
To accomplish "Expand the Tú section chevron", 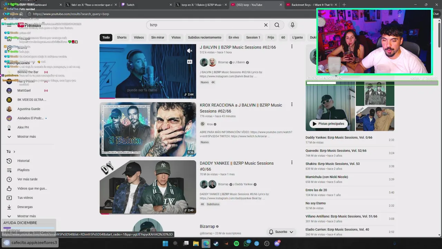I will tap(14, 151).
